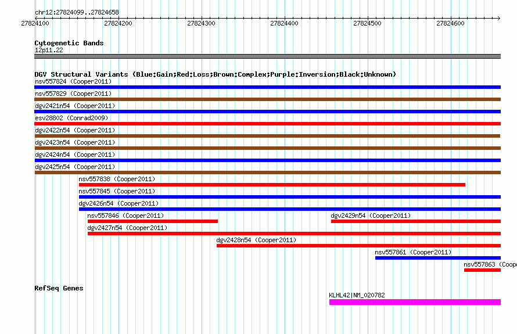517x334 pixels.
Task: Click the dgv2428n54 red loss bar
Action: tap(359, 246)
